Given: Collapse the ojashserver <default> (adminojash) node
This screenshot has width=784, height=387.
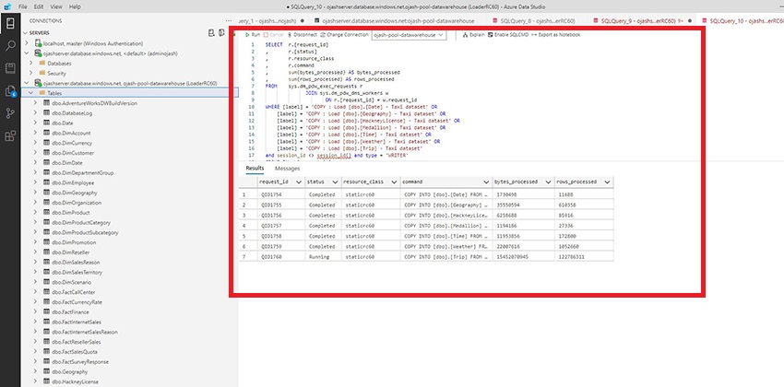Looking at the screenshot, I should pos(26,53).
